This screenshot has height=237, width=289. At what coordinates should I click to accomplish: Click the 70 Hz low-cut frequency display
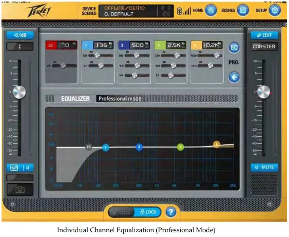(x=67, y=45)
